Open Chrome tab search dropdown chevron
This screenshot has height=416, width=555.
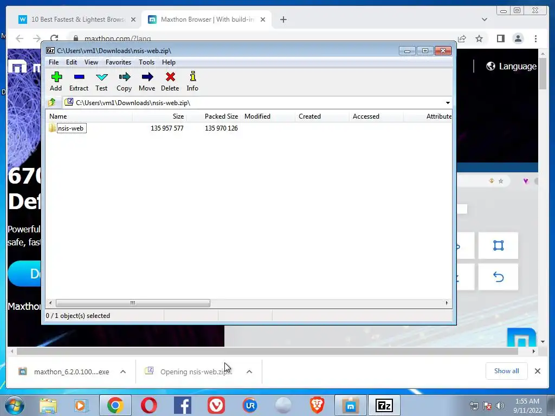[484, 19]
